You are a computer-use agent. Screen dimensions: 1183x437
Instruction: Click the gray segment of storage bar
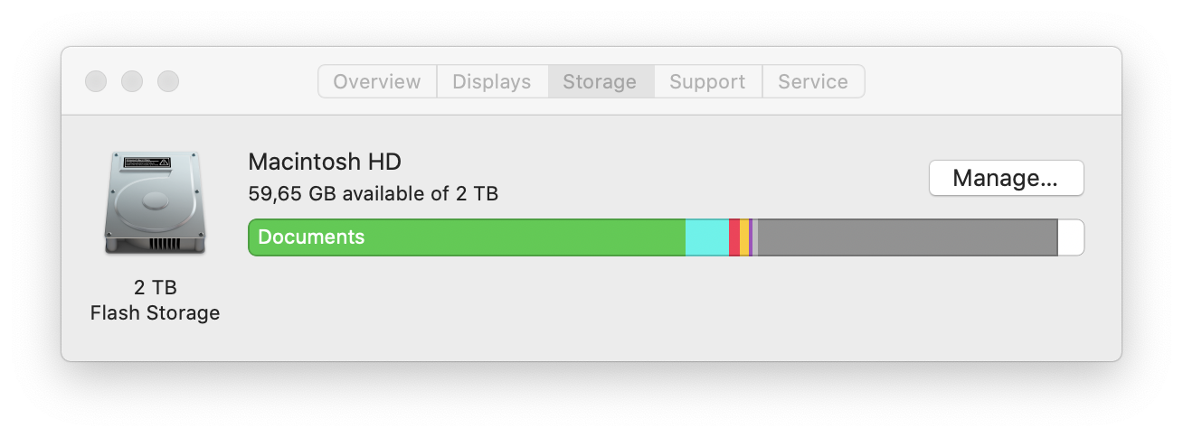[x=907, y=237]
